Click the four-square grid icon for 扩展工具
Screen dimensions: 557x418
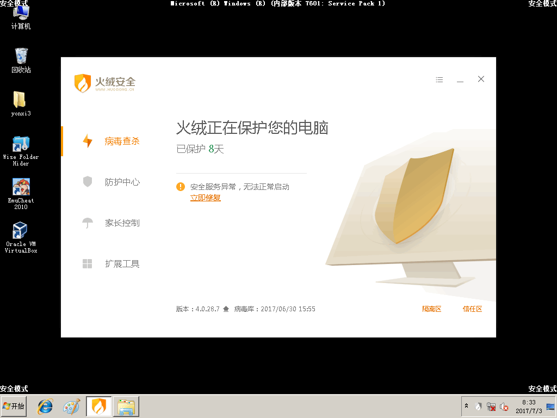coord(87,264)
